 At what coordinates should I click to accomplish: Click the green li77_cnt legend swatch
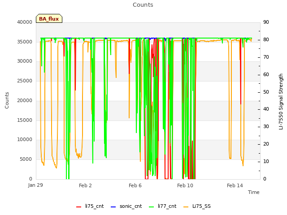[x=152, y=207]
